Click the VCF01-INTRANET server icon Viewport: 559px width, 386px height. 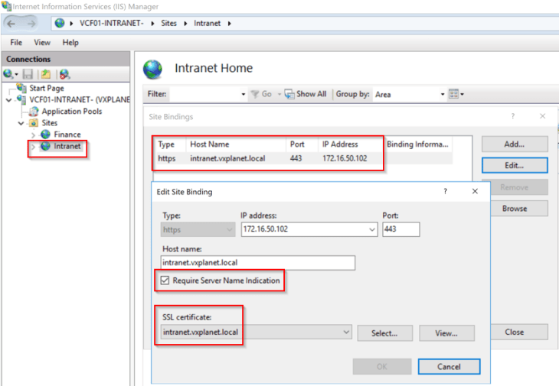tap(21, 99)
